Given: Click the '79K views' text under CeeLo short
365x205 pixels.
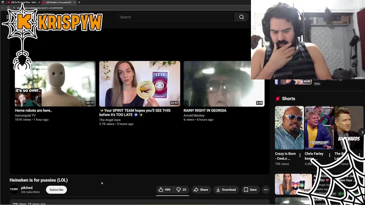Looking at the screenshot, I should pos(282,164).
